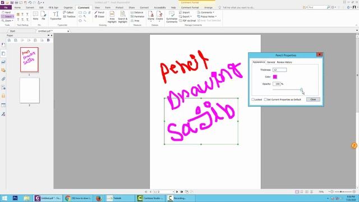Select the Typewriter tool
359x202 pixels.
pos(56,16)
